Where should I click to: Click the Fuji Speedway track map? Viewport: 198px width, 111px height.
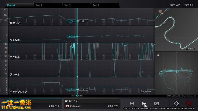pos(176,29)
